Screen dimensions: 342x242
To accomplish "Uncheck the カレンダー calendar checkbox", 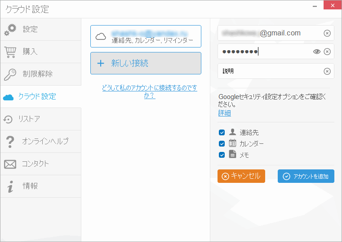I will (222, 144).
